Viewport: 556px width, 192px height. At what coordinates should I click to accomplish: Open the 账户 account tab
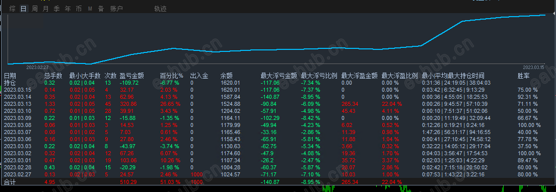click(116, 9)
